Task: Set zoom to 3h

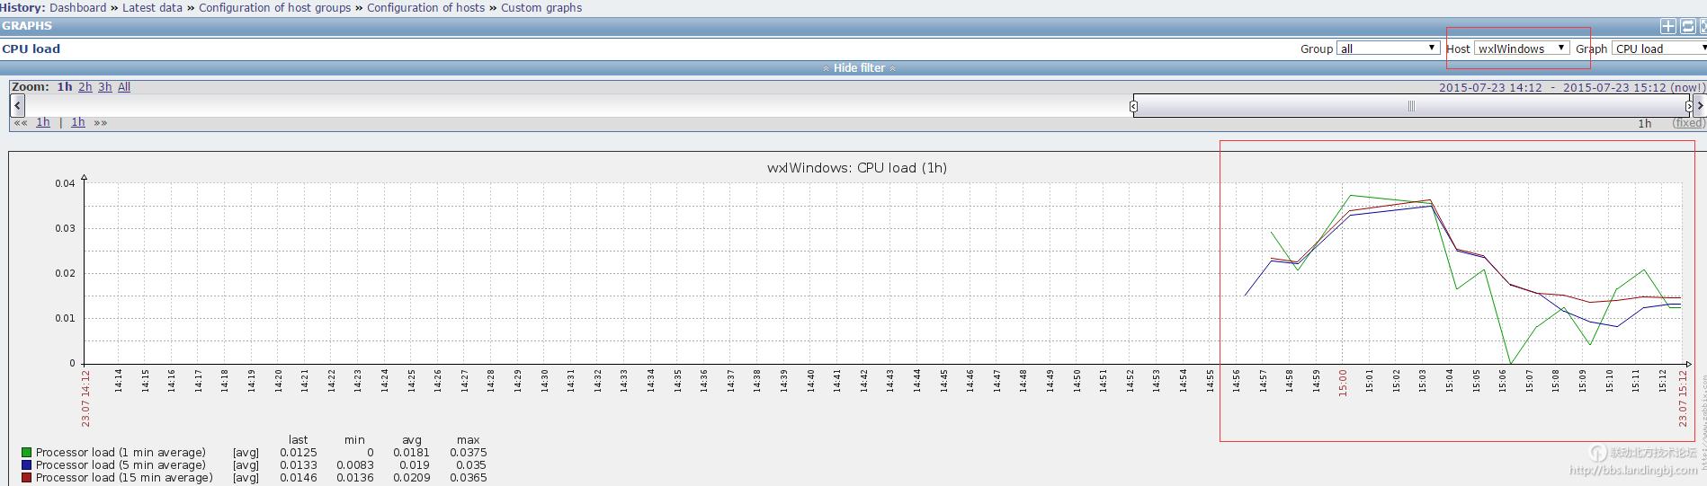Action: (x=104, y=87)
